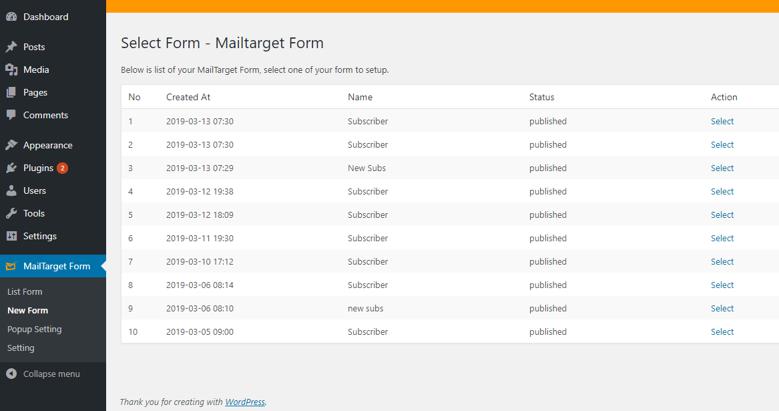
Task: Click the Settings sliders icon
Action: pyautogui.click(x=11, y=236)
